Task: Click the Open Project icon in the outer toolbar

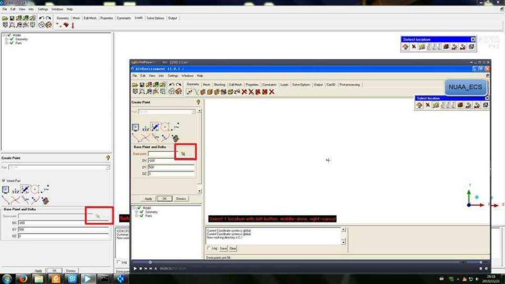Action: pos(5,19)
